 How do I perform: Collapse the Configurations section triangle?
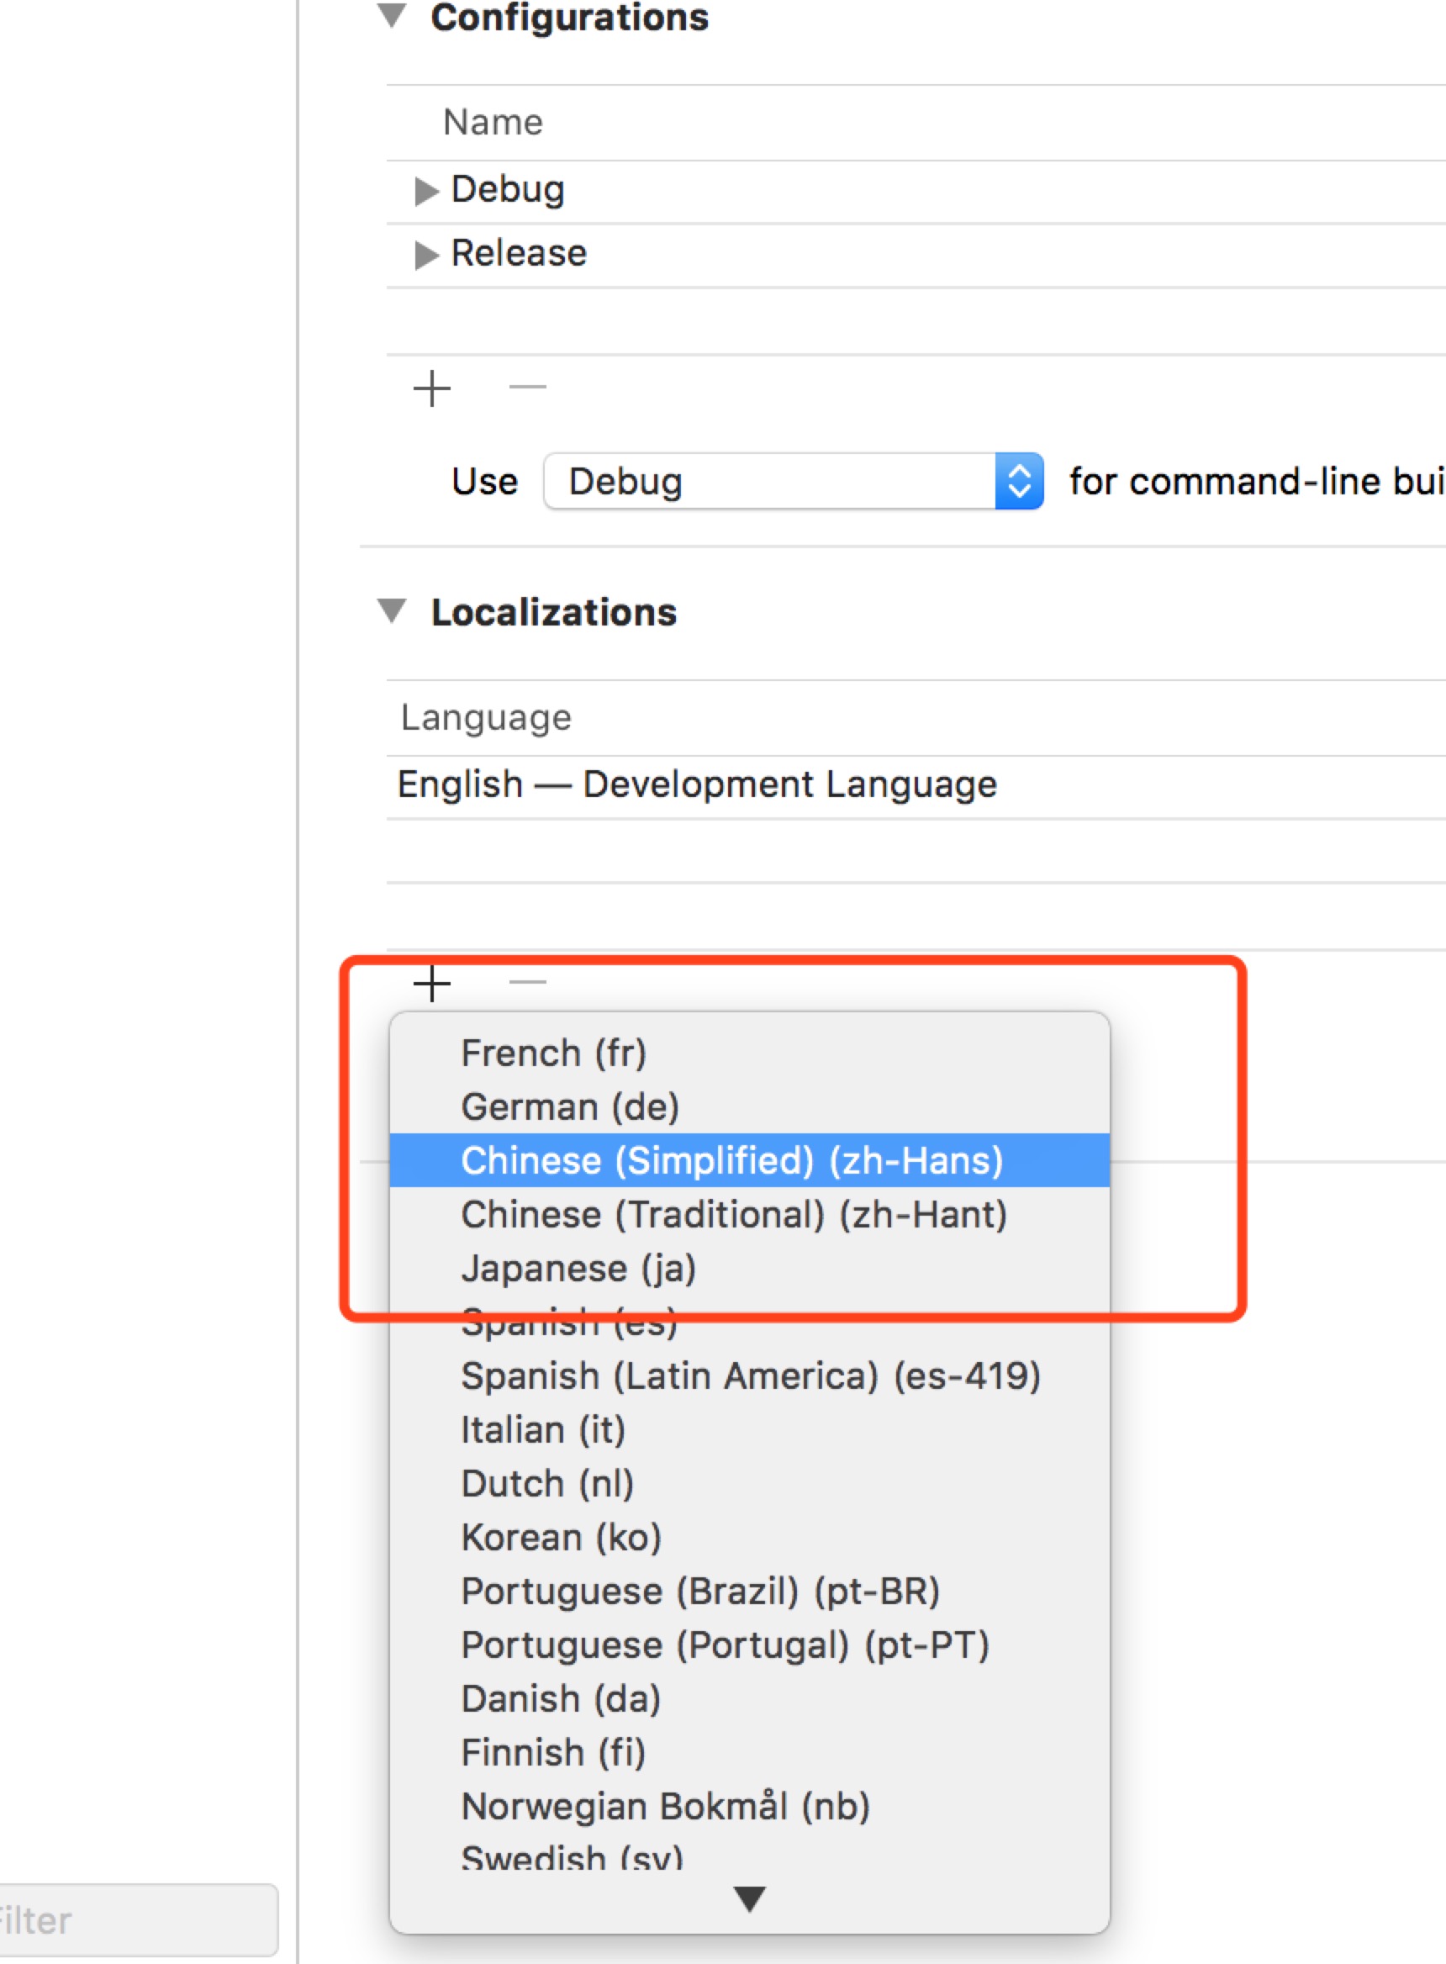(392, 16)
